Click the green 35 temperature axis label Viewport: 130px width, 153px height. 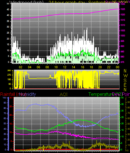coord(122,104)
